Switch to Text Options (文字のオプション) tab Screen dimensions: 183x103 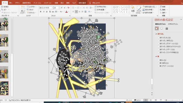coord(173,24)
